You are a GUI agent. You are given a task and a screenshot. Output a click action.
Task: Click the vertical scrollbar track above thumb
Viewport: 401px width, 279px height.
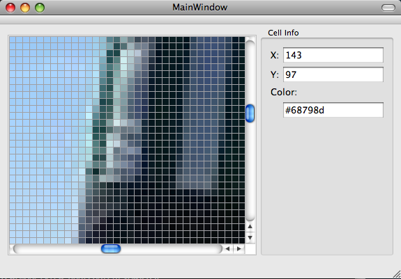[x=250, y=72]
